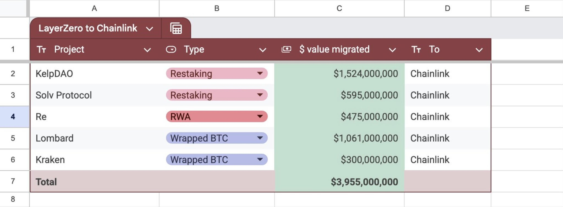This screenshot has width=563, height=207.
Task: Open the To column options chevron
Action: [x=479, y=50]
